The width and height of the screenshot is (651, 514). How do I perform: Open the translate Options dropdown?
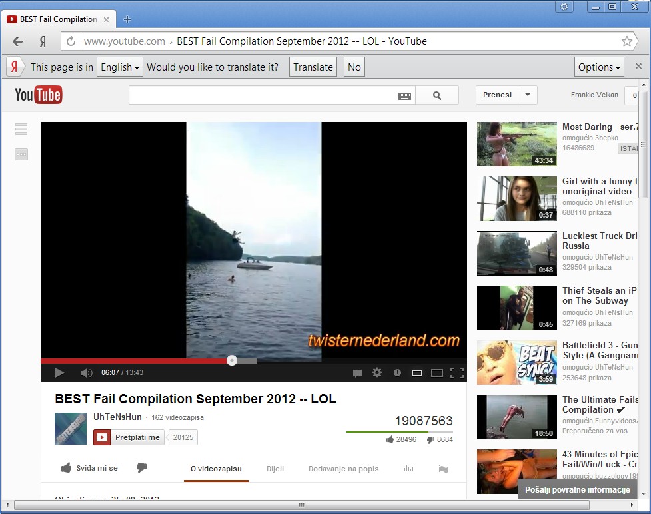point(599,67)
